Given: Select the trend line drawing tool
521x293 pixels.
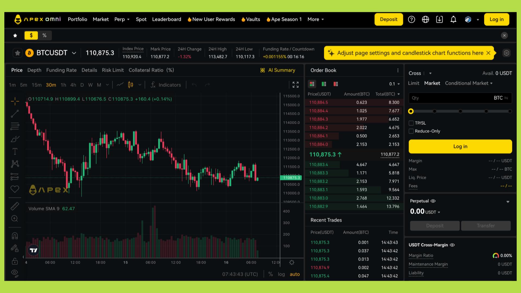Looking at the screenshot, I should point(15,114).
